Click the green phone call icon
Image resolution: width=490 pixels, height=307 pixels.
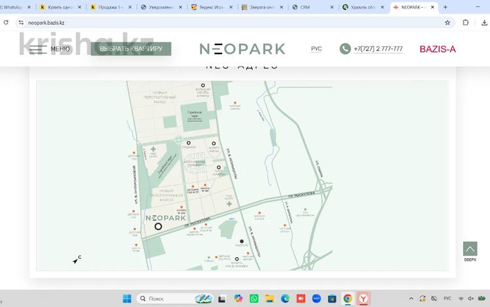point(345,49)
